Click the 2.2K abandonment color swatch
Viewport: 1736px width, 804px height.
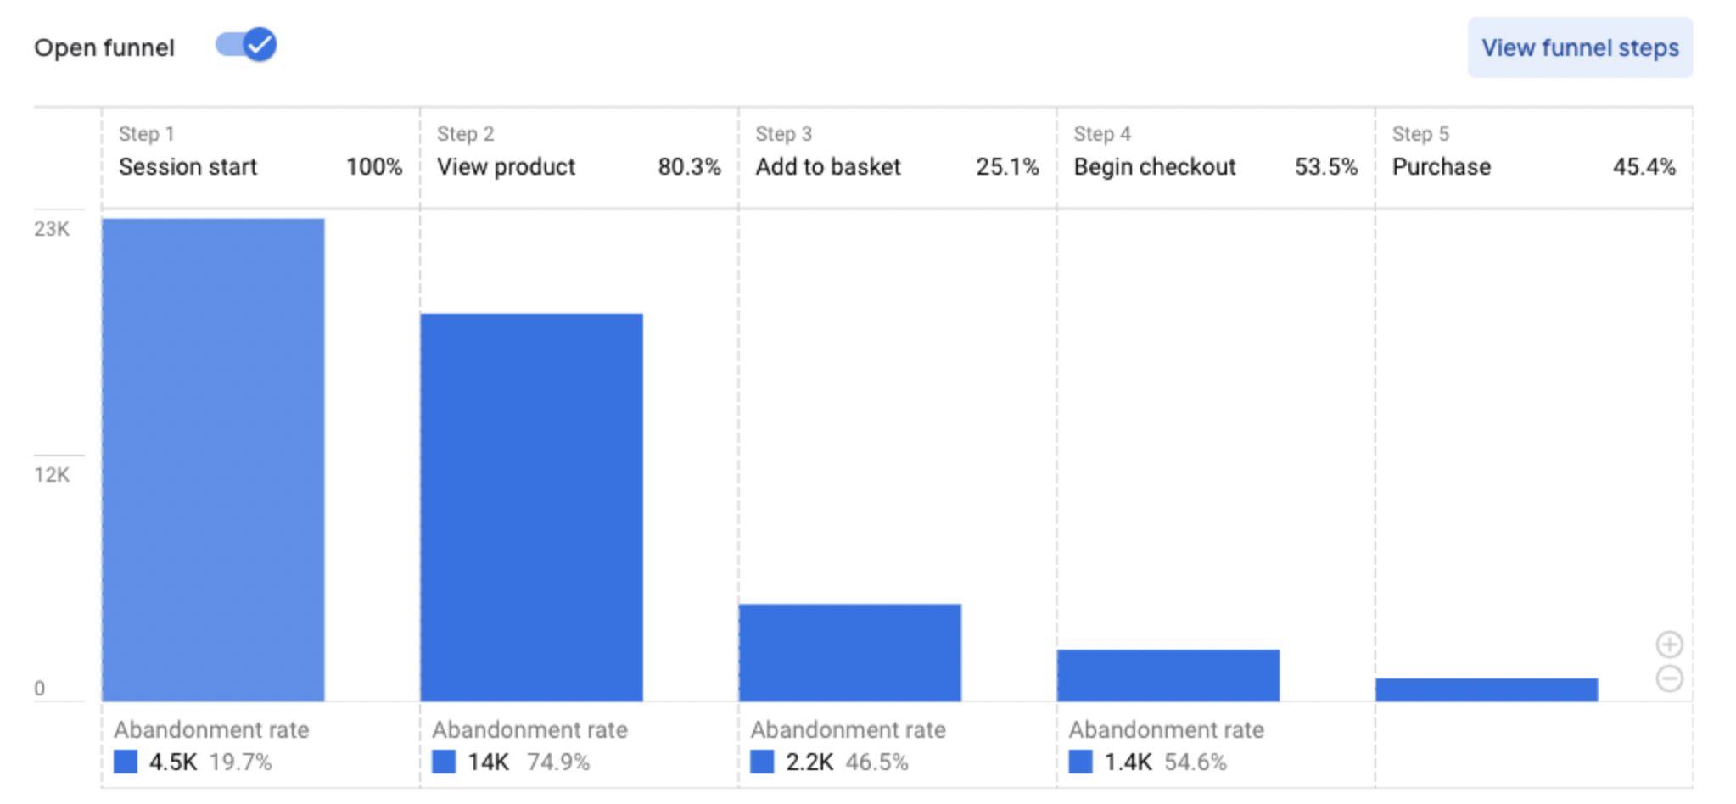click(x=762, y=762)
